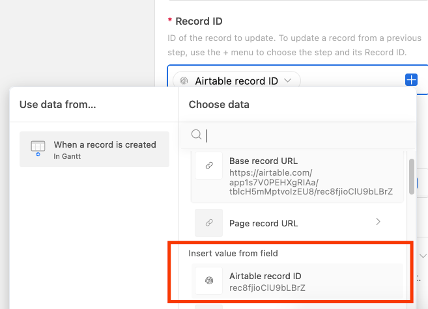Expand the Airtable record ID token dropdown
Image resolution: width=428 pixels, height=309 pixels.
[288, 81]
